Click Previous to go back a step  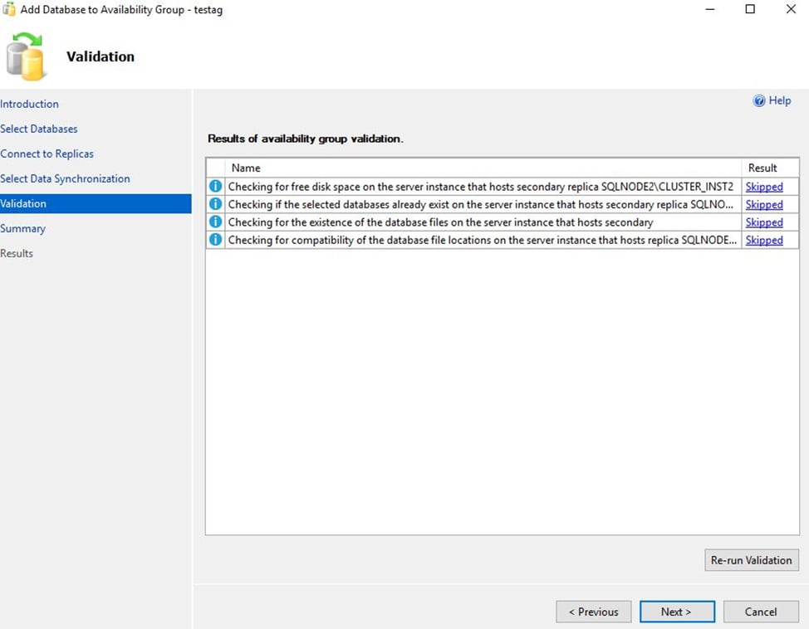click(x=593, y=612)
